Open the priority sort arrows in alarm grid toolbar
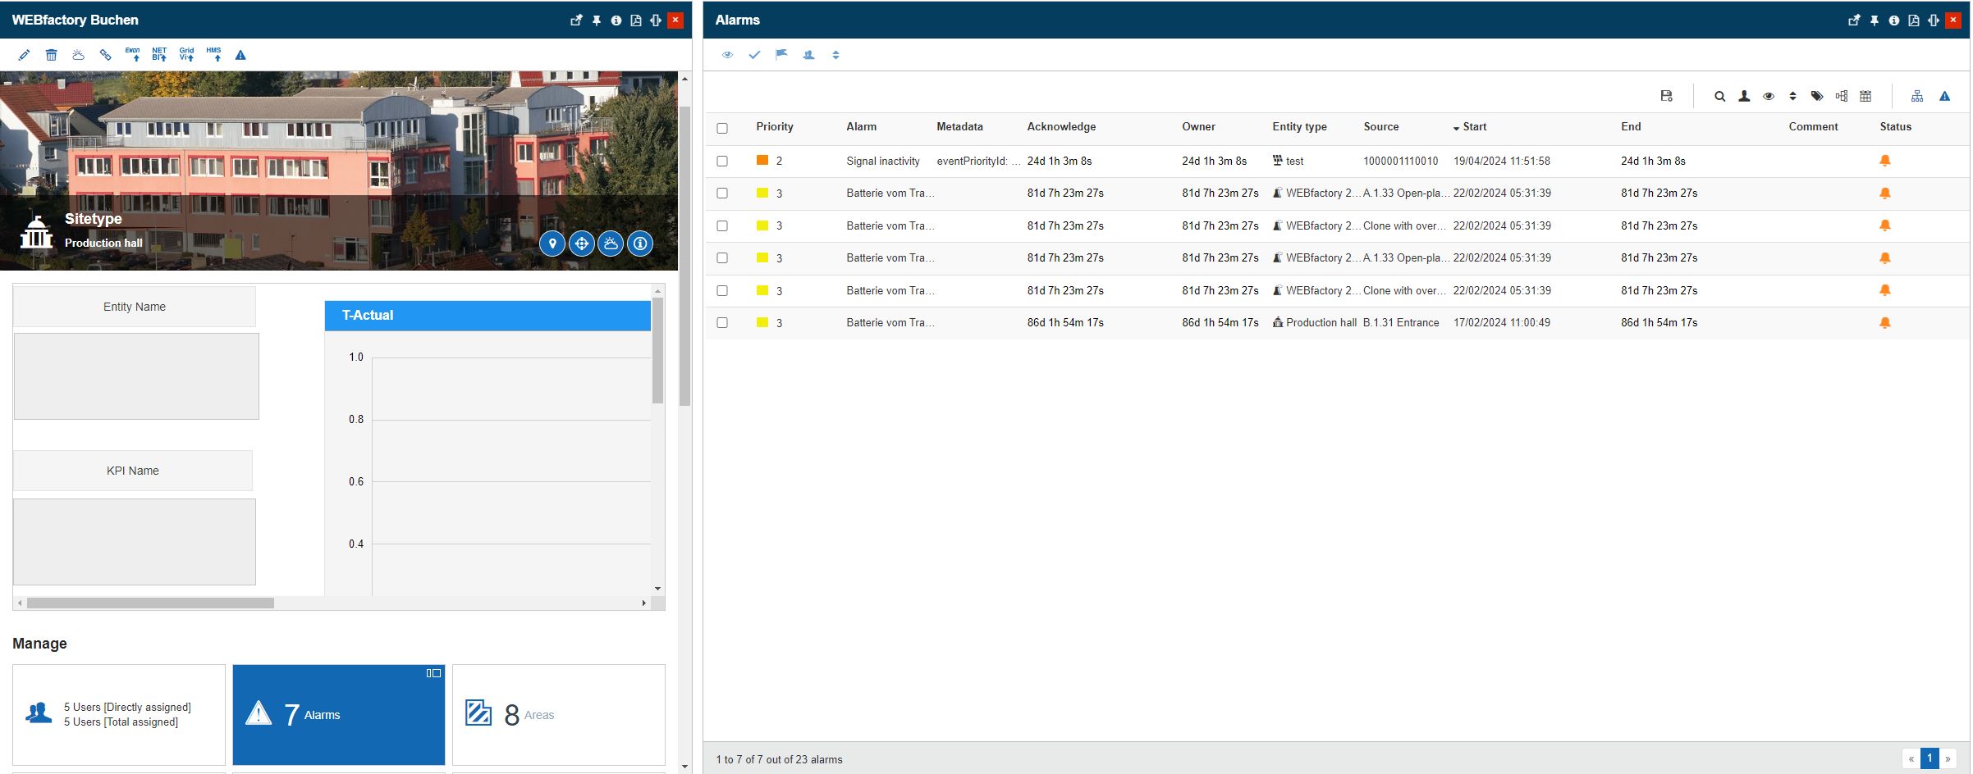 pos(1792,97)
